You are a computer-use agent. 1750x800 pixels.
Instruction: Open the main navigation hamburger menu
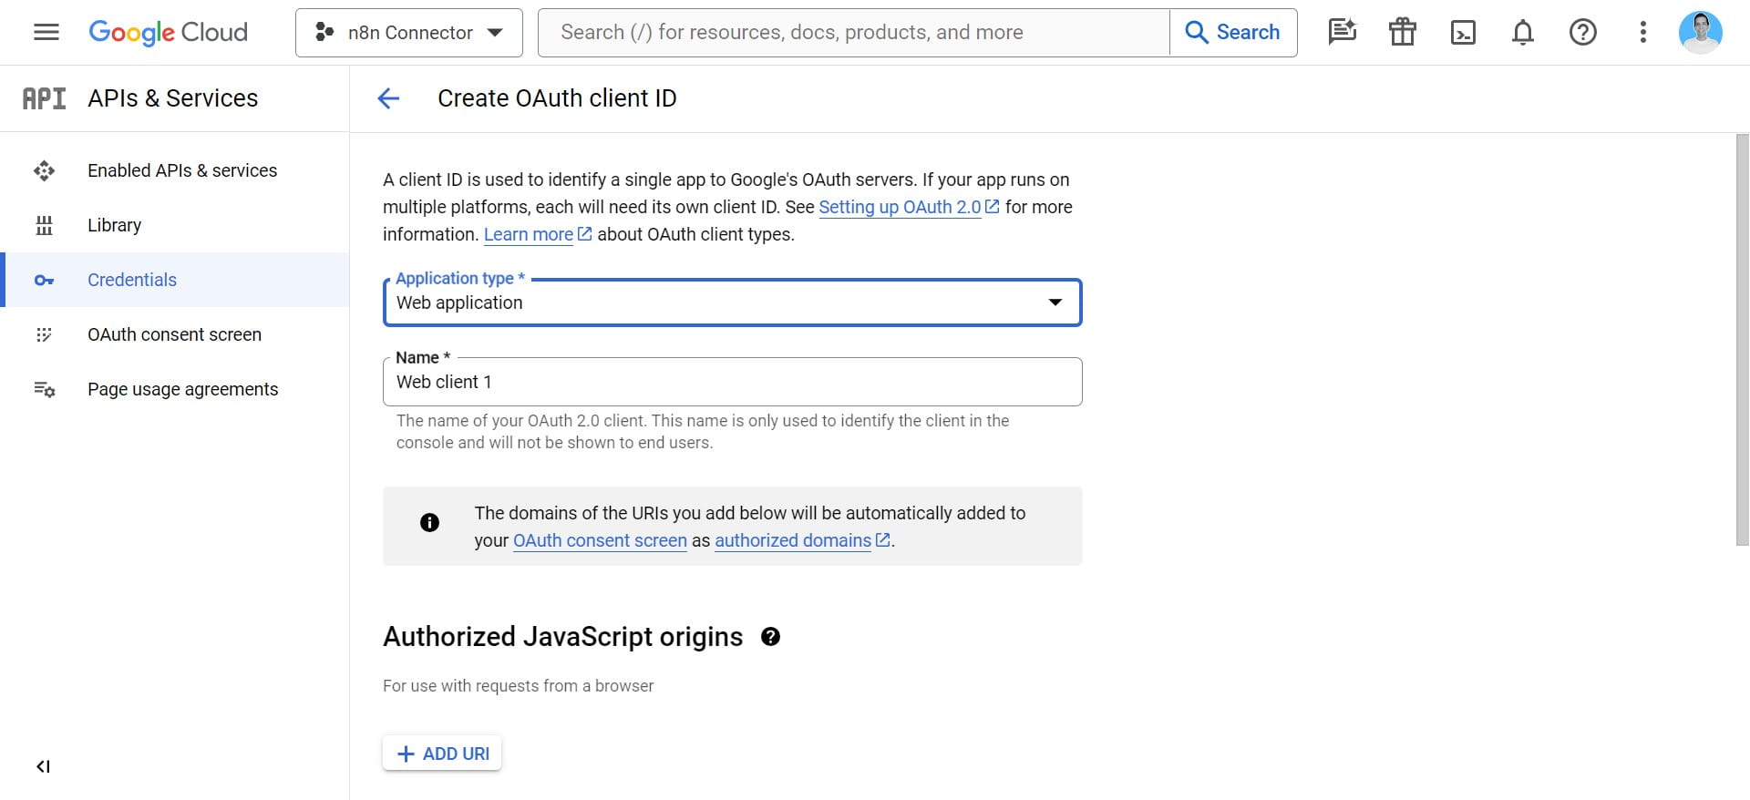click(x=46, y=33)
